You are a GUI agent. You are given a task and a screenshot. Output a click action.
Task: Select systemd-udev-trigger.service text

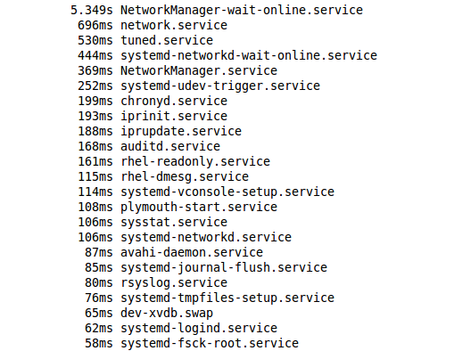tap(220, 86)
